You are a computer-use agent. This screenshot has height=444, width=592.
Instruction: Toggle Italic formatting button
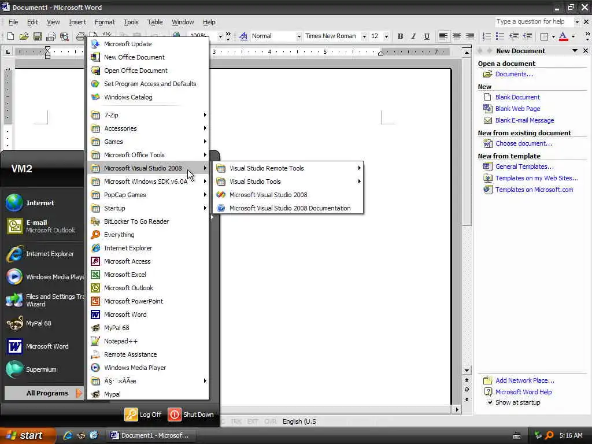[413, 36]
